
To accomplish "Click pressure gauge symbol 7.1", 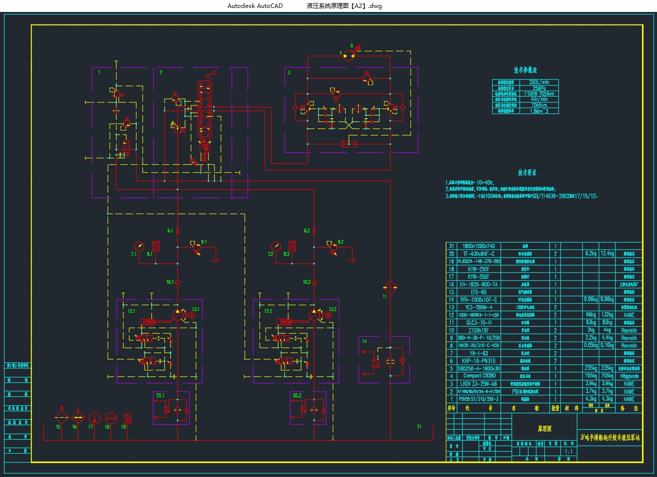I will [139, 246].
